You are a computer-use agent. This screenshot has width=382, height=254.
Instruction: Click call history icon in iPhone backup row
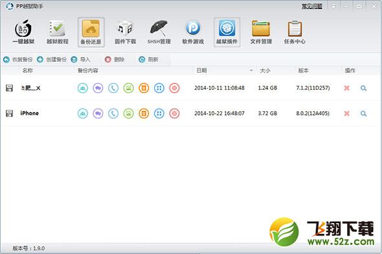tap(113, 113)
